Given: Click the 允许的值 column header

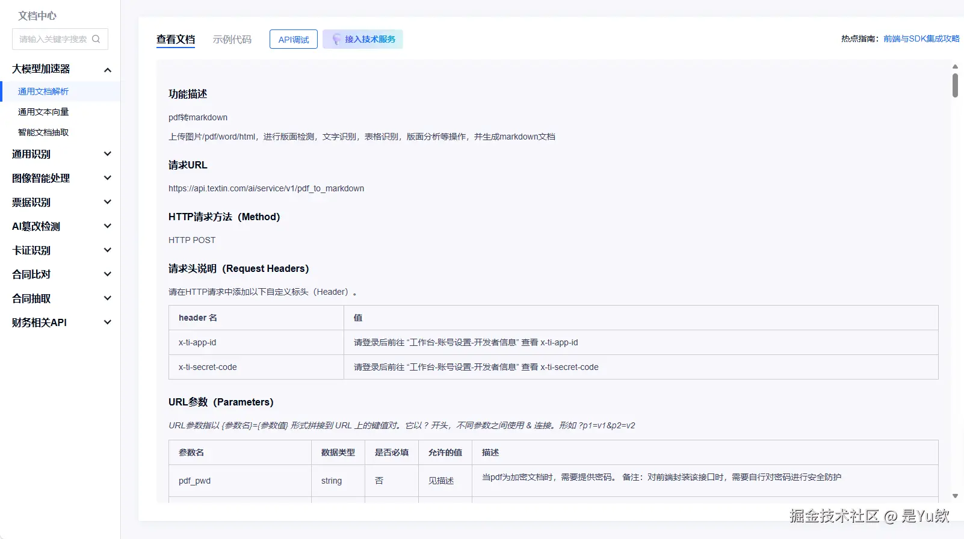Looking at the screenshot, I should pos(445,452).
